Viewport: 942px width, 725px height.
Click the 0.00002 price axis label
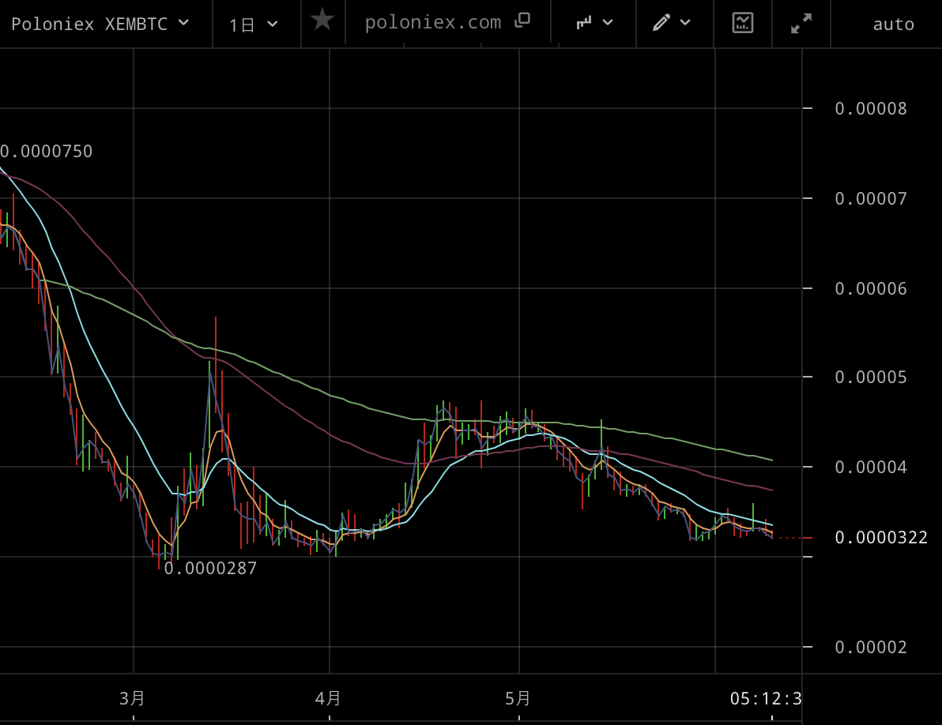pyautogui.click(x=871, y=647)
